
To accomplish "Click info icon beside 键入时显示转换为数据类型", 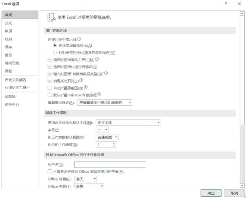I will click(x=106, y=73).
